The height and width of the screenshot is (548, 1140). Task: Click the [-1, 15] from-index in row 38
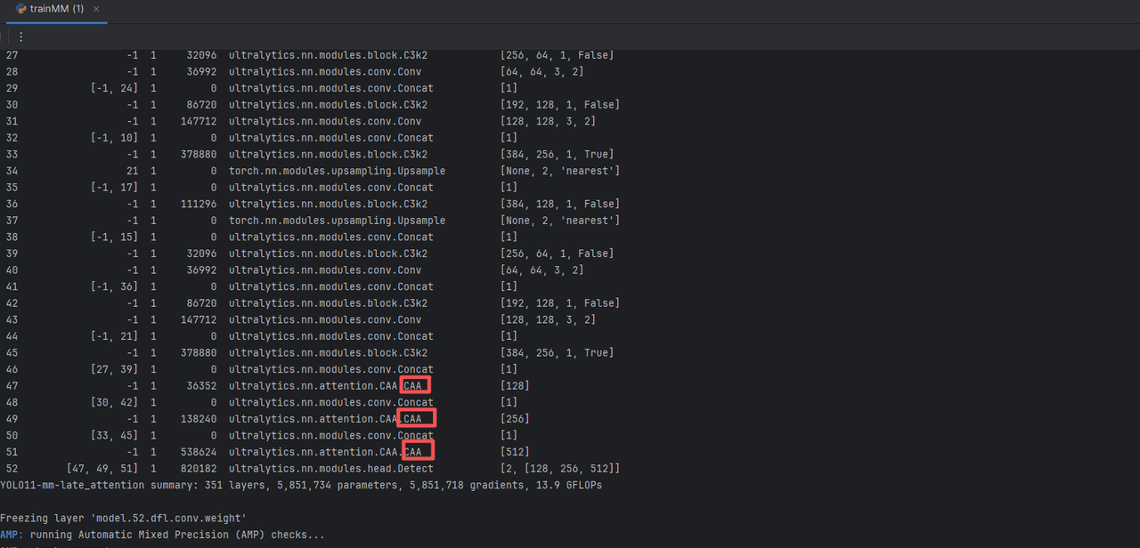114,238
